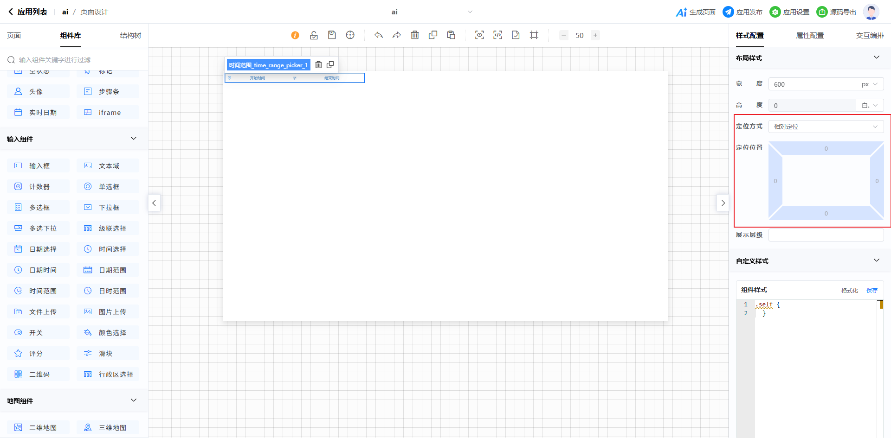The height and width of the screenshot is (438, 891).
Task: Delete the selected time range picker component
Action: 318,65
